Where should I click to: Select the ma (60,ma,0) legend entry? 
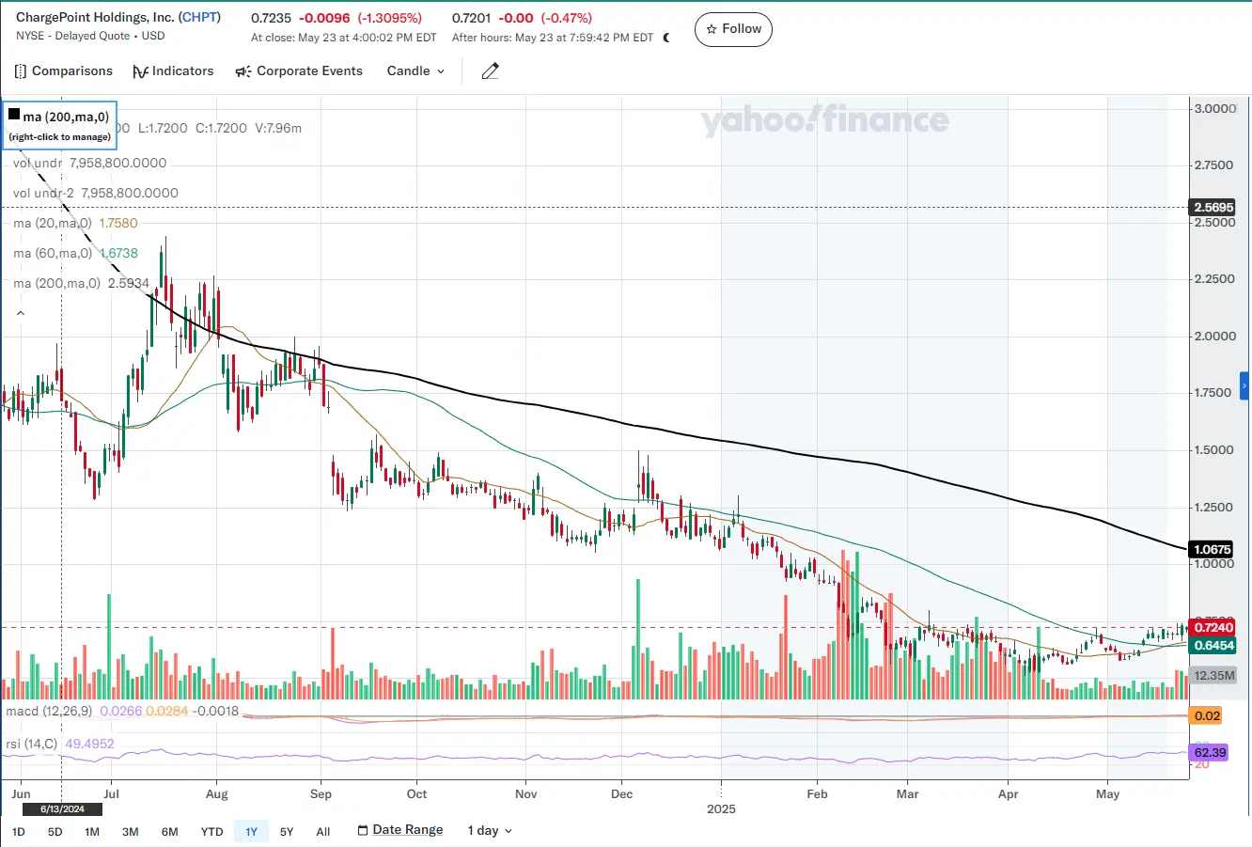click(75, 254)
